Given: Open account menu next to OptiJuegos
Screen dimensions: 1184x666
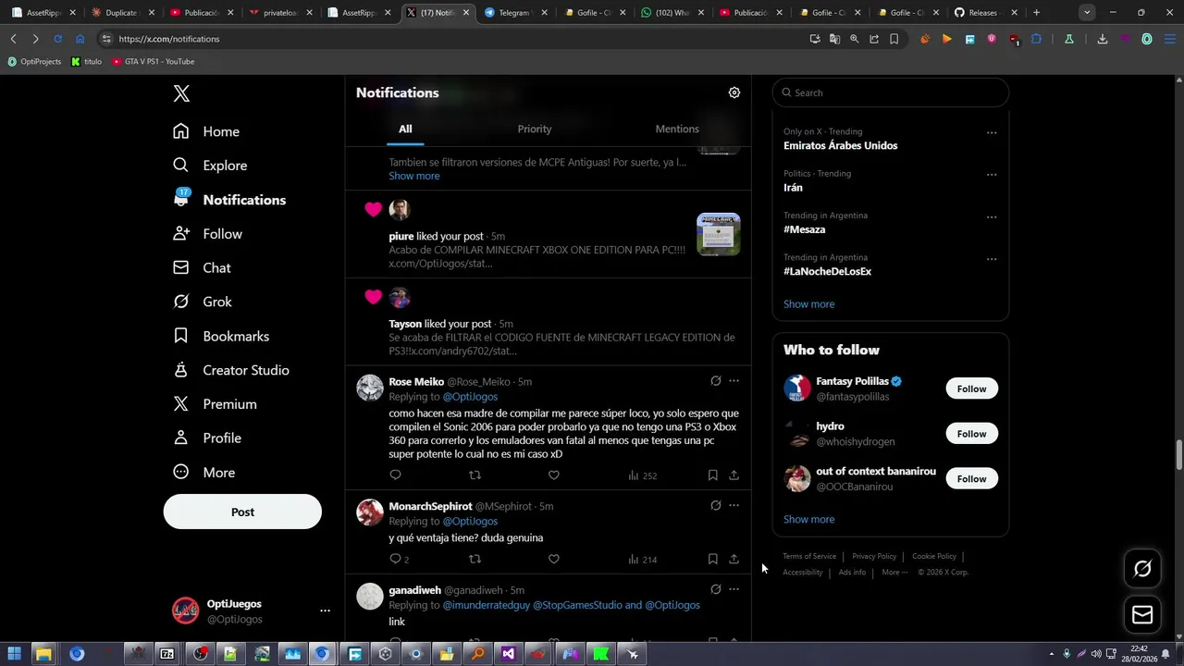Looking at the screenshot, I should (325, 610).
